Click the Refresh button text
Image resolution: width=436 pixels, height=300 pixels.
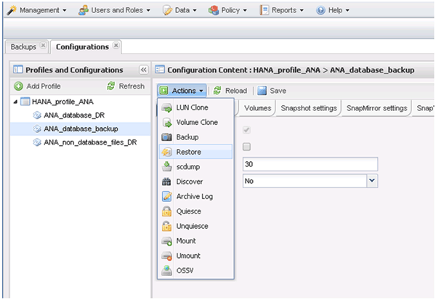pyautogui.click(x=132, y=86)
